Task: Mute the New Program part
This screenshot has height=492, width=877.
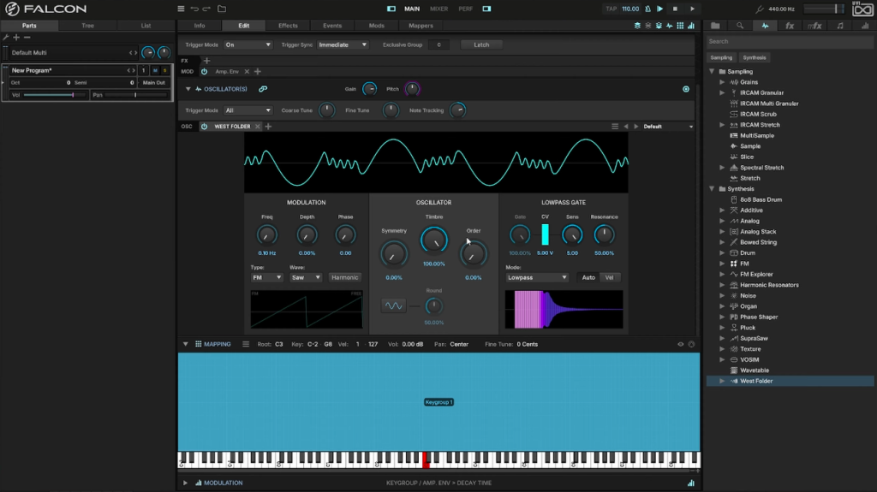Action: pos(155,70)
